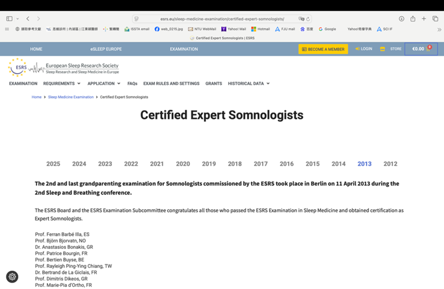
Task: Open a new tab with the plus icon
Action: [x=424, y=19]
